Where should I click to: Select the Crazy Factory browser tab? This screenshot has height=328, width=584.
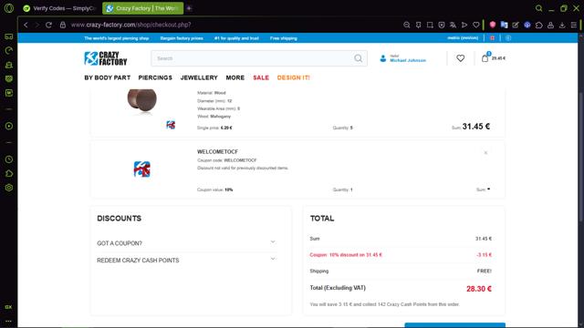point(143,8)
